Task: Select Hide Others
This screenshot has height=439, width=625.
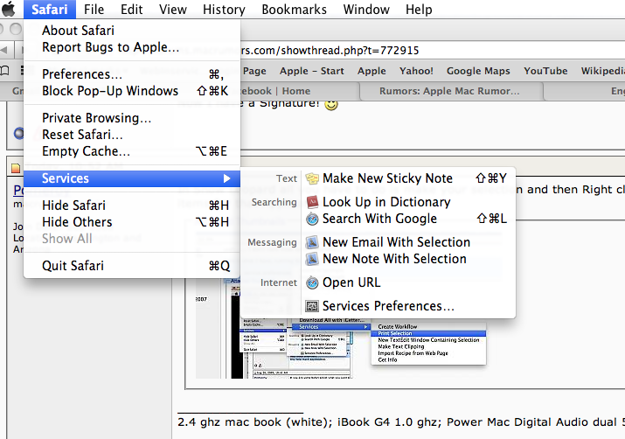Action: tap(132, 222)
